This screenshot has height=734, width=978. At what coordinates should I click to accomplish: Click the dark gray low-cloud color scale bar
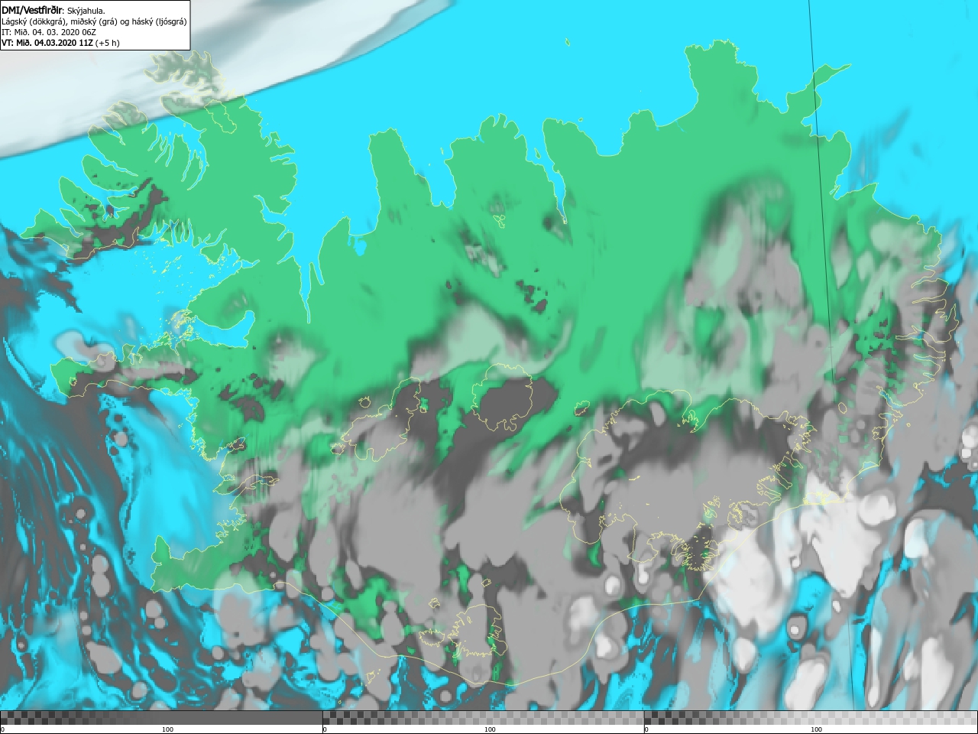(161, 718)
